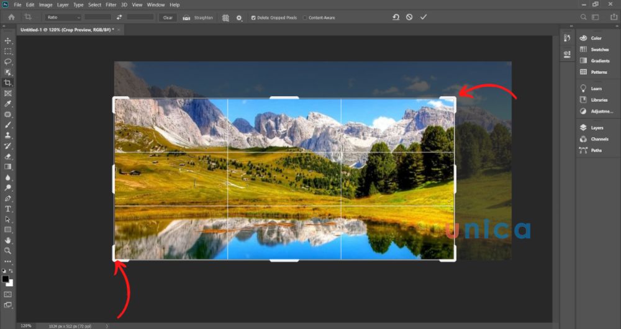
Task: Open the Crop tool preset picker
Action: (x=29, y=17)
